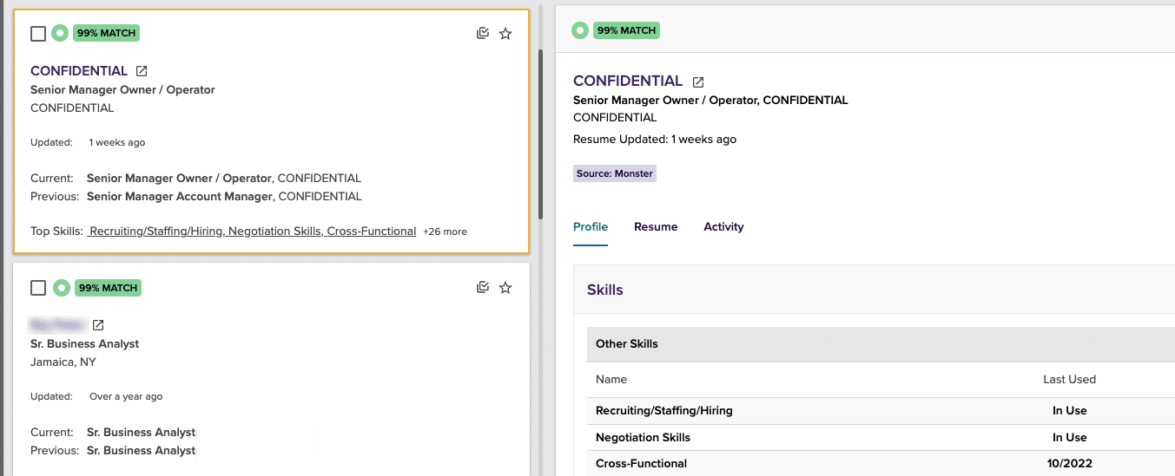Viewport: 1175px width, 476px height.
Task: Select the Profile tab
Action: point(591,227)
